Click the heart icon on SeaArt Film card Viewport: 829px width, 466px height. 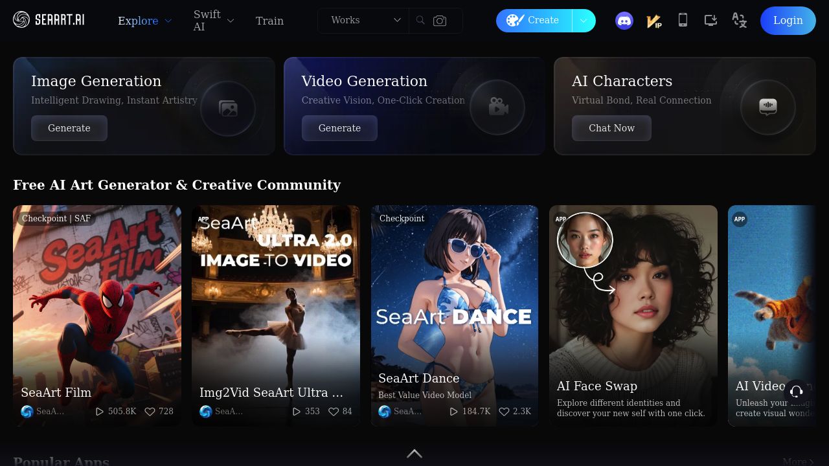(150, 411)
